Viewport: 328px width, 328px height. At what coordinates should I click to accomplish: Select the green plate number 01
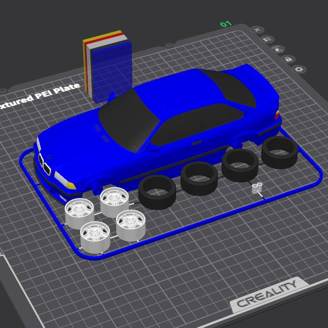point(226,24)
